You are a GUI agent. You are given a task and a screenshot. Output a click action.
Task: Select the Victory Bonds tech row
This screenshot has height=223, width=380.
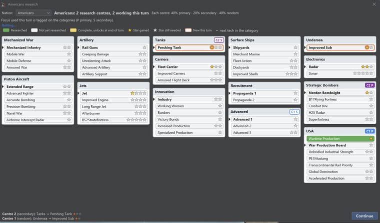click(189, 119)
